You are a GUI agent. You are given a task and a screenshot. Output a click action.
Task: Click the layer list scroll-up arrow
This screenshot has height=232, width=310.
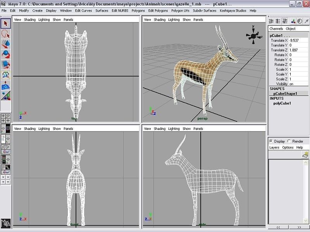tap(306, 162)
